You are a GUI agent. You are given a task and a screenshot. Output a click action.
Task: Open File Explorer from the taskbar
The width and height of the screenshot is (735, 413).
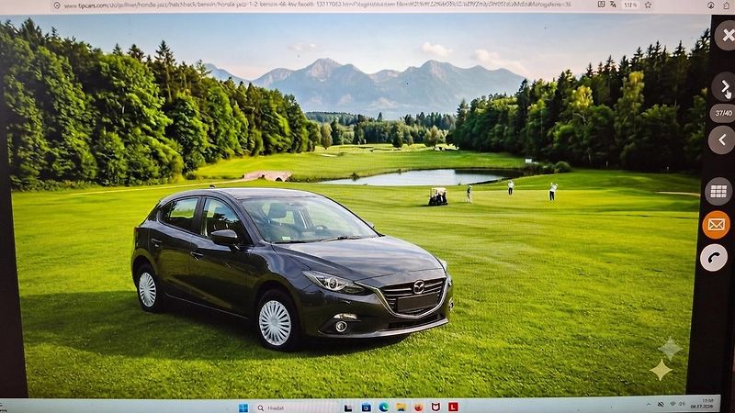point(401,407)
